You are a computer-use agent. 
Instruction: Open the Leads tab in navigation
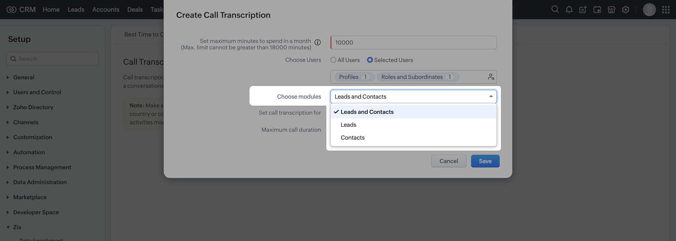(x=76, y=9)
